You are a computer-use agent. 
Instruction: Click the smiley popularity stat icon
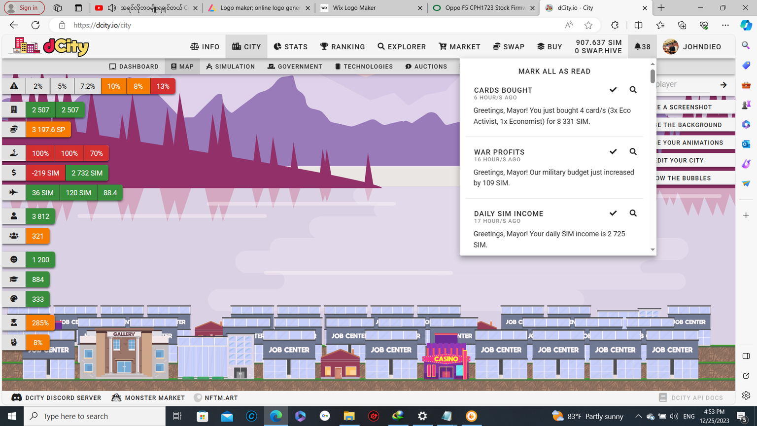tap(14, 260)
